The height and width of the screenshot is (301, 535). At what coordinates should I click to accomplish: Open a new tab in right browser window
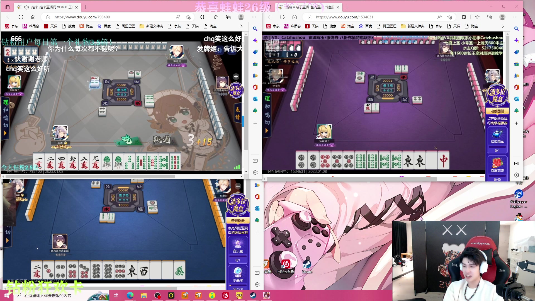point(347,7)
